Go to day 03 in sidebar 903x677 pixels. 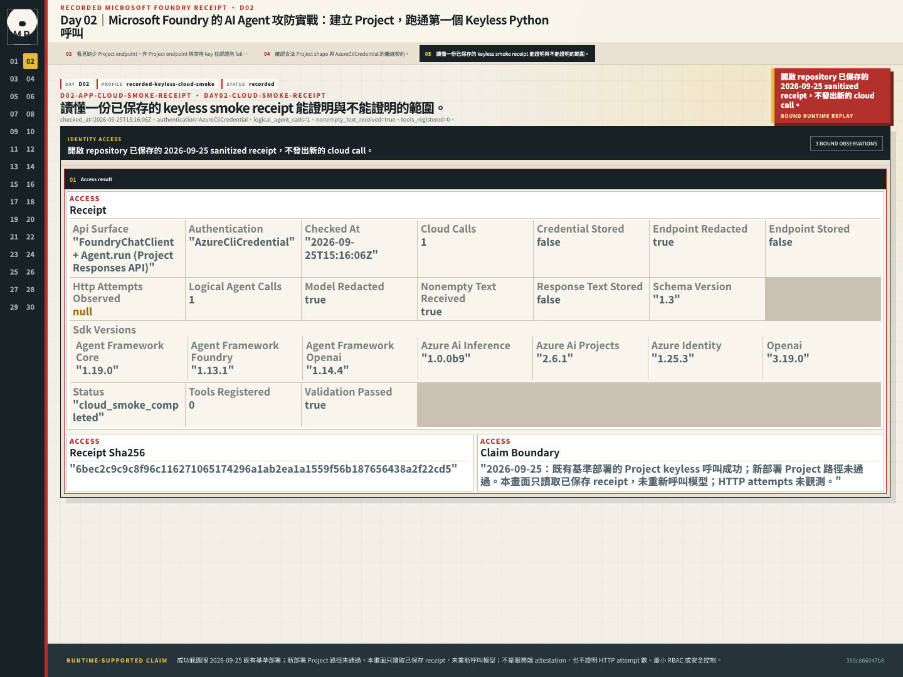[14, 79]
